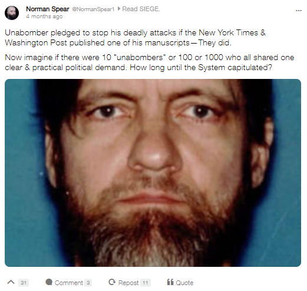Click the first paragraph of post text
307x291 pixels.
pyautogui.click(x=136, y=38)
